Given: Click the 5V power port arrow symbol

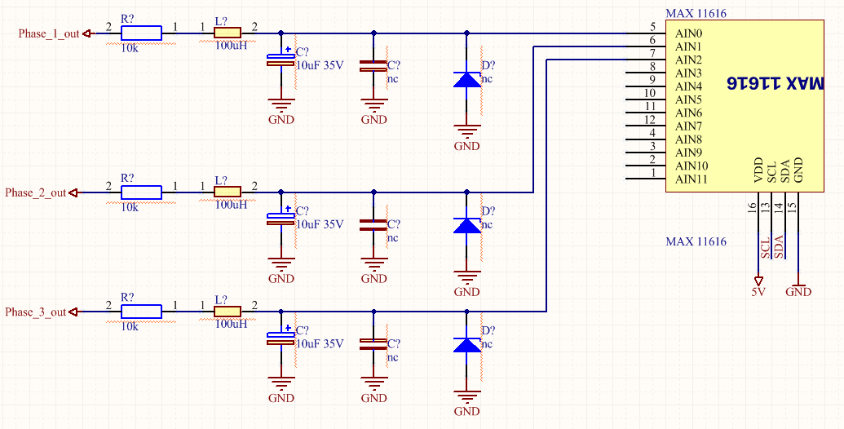Looking at the screenshot, I should (759, 281).
